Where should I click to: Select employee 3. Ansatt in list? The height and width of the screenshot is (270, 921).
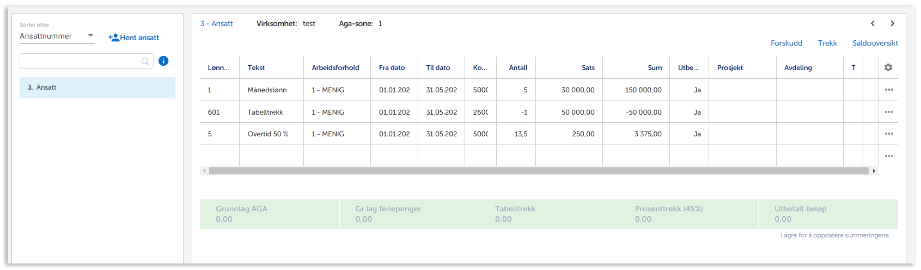[x=97, y=87]
